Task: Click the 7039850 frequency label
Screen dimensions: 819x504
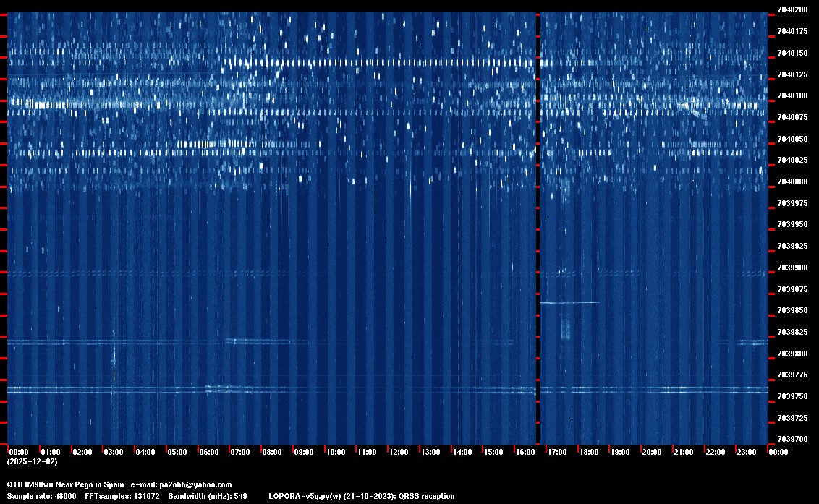Action: (792, 311)
